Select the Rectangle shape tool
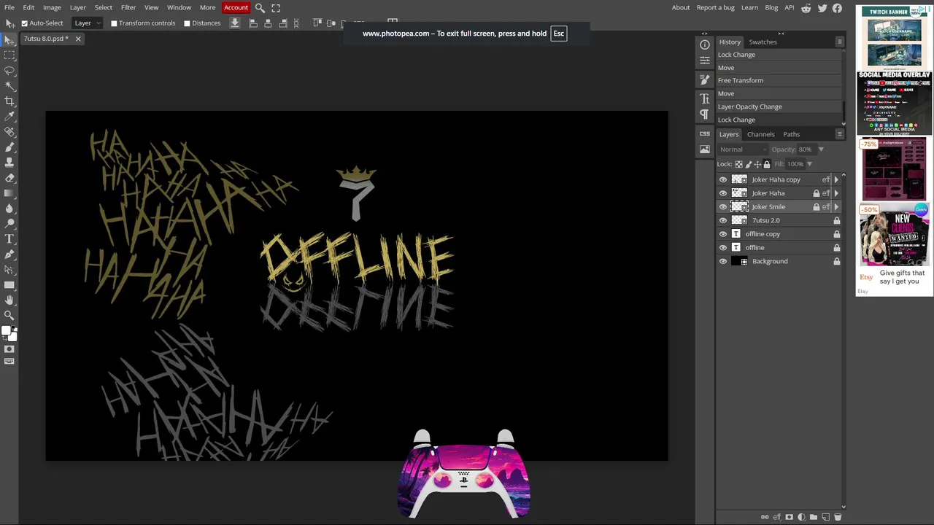Screen dimensions: 934x525 (x=9, y=285)
